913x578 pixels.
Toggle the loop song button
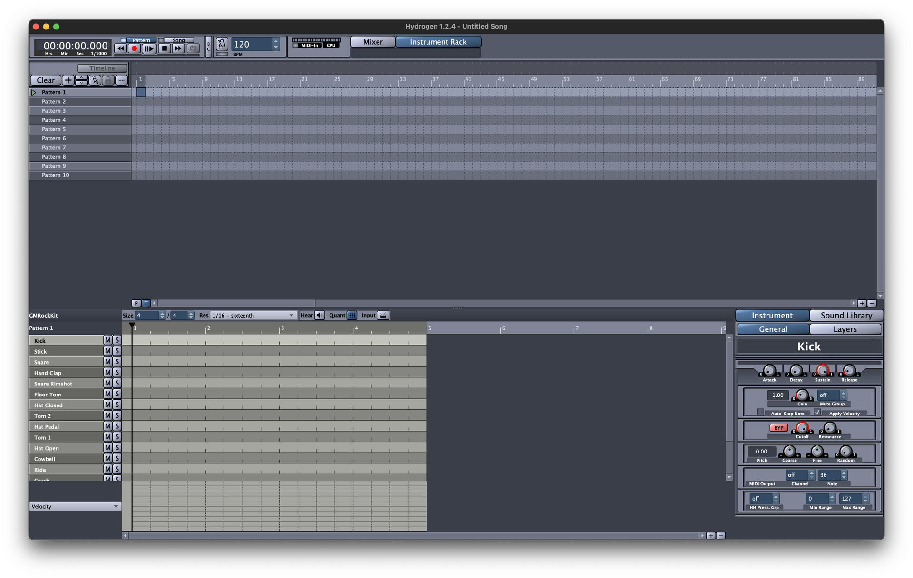[193, 48]
